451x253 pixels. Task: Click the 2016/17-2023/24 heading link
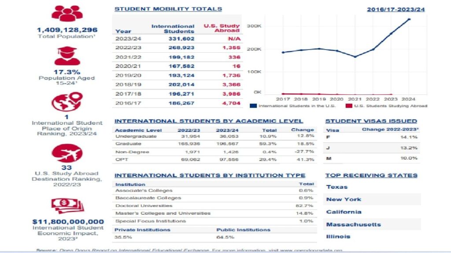tap(396, 10)
